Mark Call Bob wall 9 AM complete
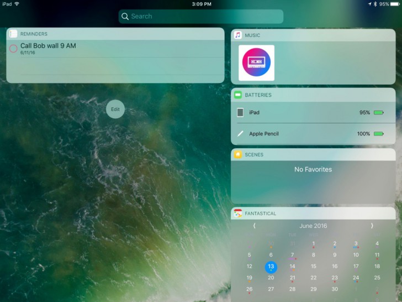 13,48
